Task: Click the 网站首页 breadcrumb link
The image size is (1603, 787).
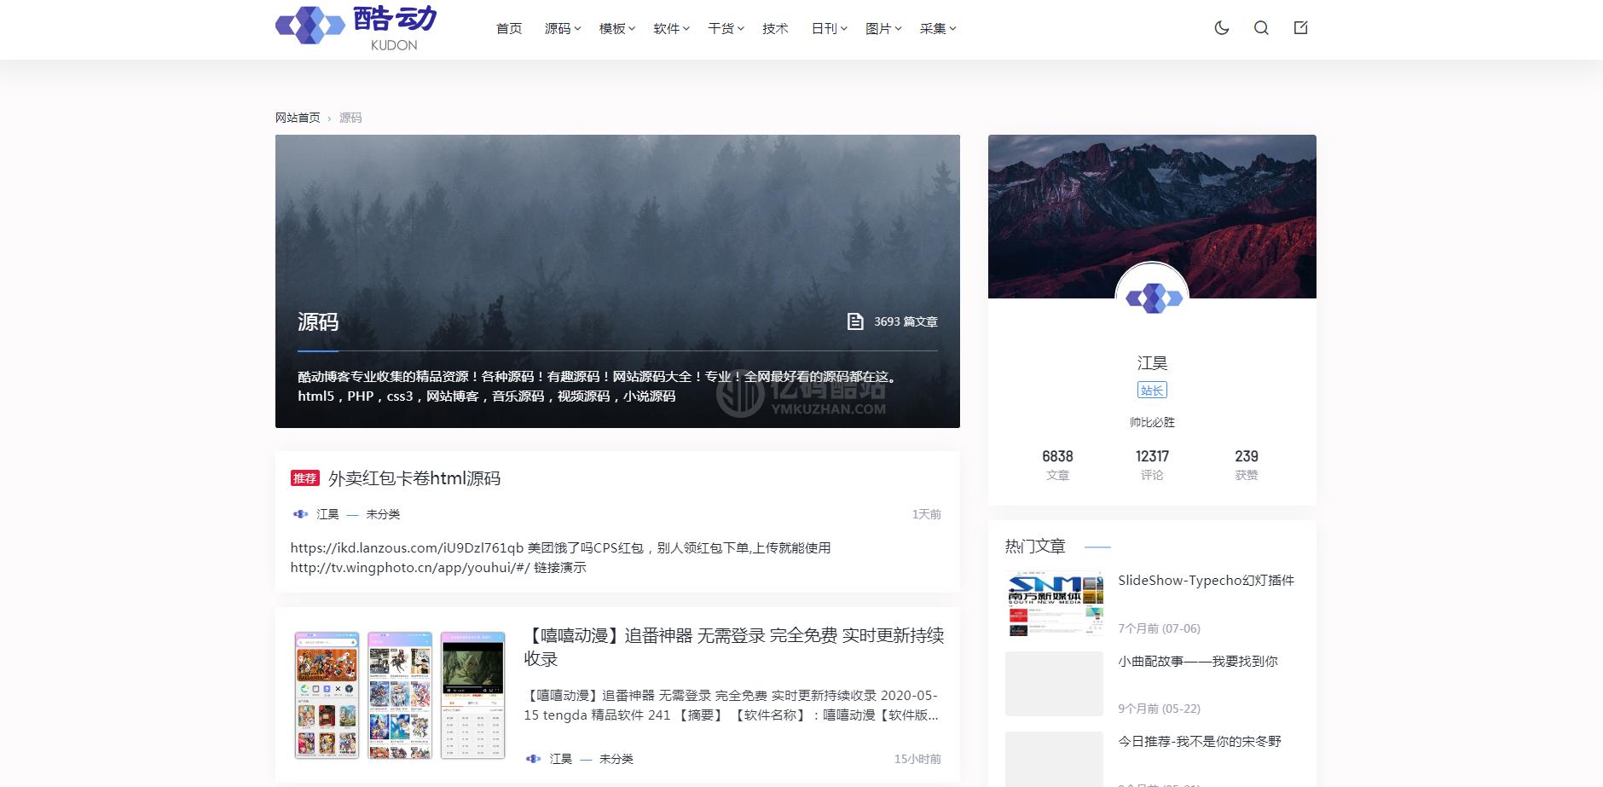Action: coord(298,118)
